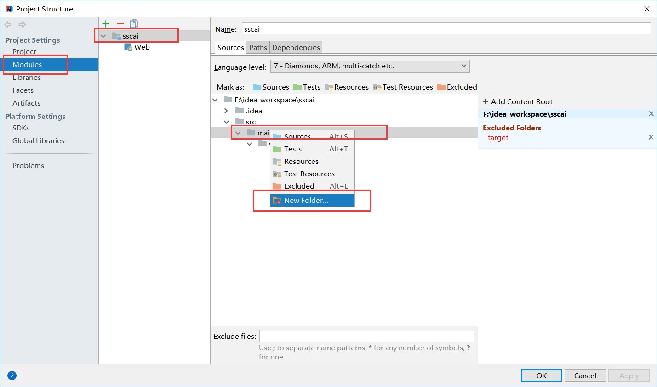Click the module Name input field
The width and height of the screenshot is (657, 387).
click(446, 29)
